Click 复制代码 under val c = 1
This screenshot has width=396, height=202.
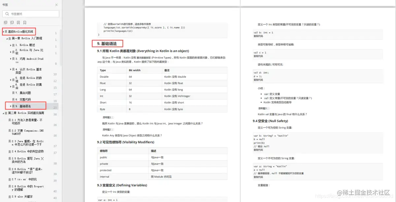(258, 56)
